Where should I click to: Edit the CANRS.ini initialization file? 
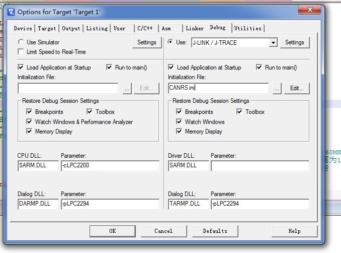[x=297, y=89]
